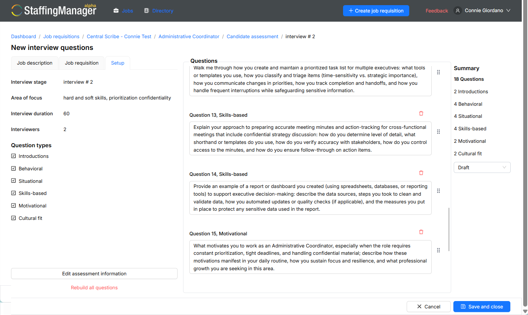Grab the drag handle for Question 15
The width and height of the screenshot is (528, 315).
[438, 250]
